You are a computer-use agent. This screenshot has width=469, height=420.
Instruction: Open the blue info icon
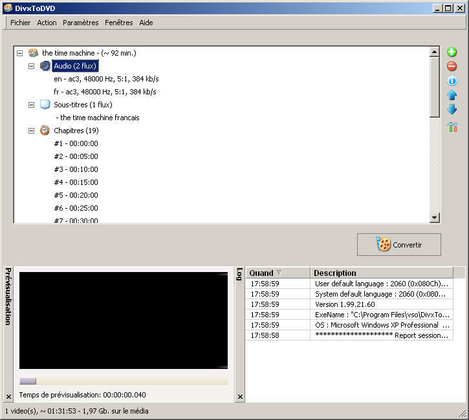[452, 81]
